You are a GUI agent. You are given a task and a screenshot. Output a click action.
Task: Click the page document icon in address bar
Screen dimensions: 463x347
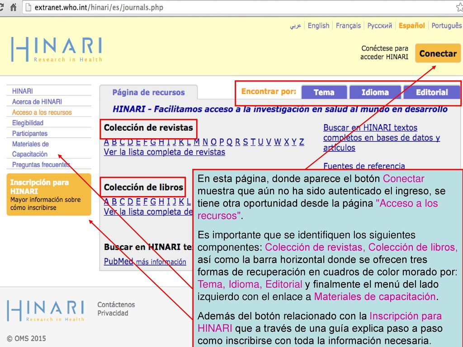point(28,7)
